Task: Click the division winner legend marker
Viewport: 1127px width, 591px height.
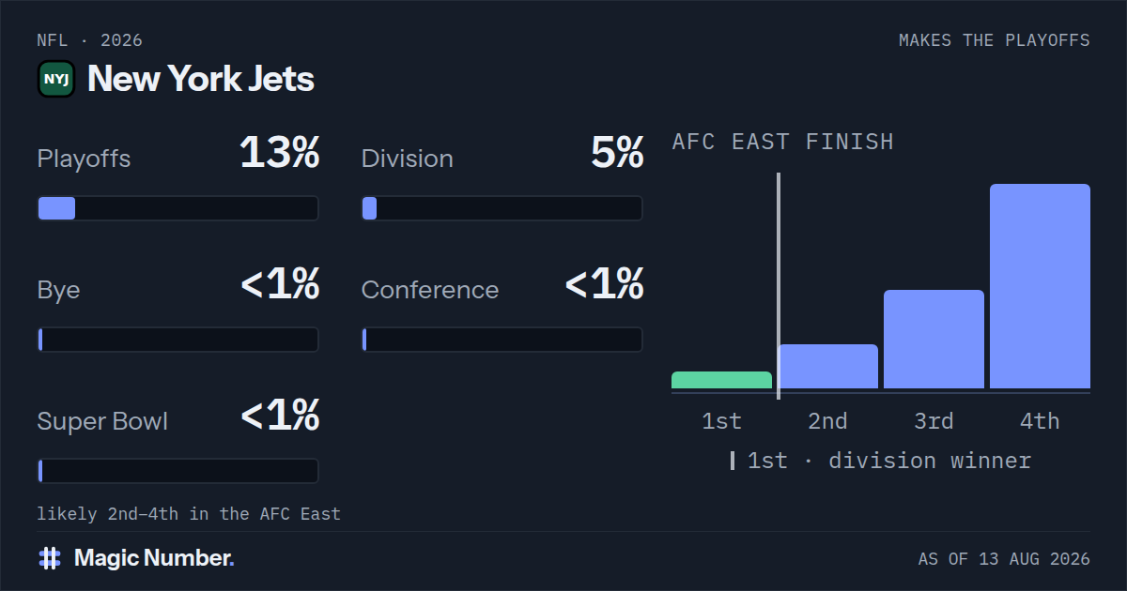Action: (x=733, y=461)
